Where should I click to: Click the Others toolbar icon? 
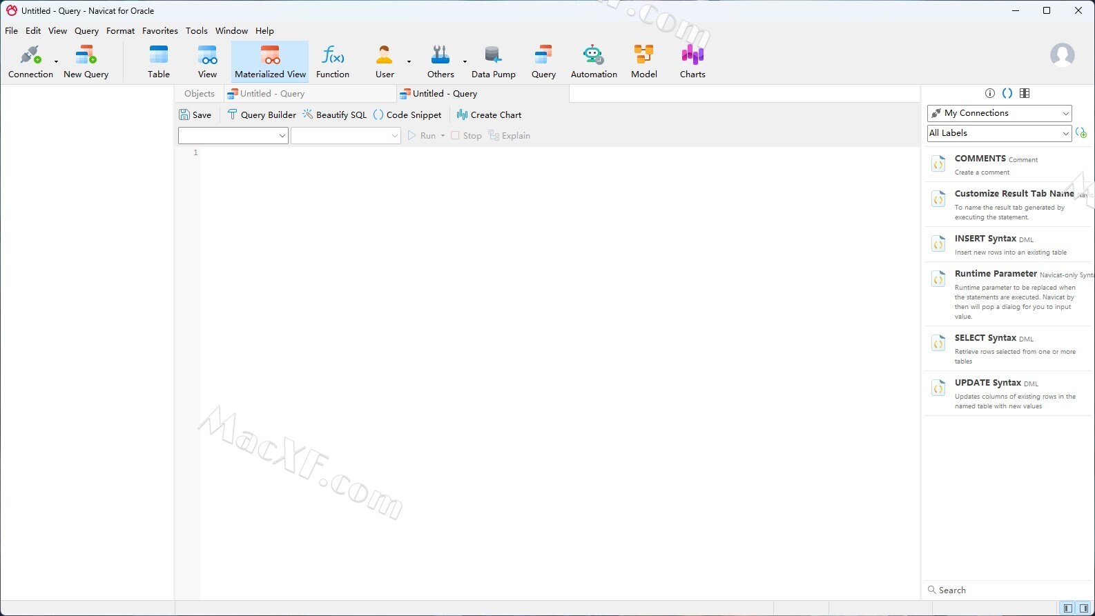coord(440,62)
